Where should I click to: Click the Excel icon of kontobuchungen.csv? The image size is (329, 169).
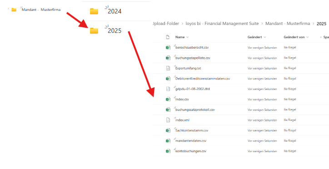(168, 151)
